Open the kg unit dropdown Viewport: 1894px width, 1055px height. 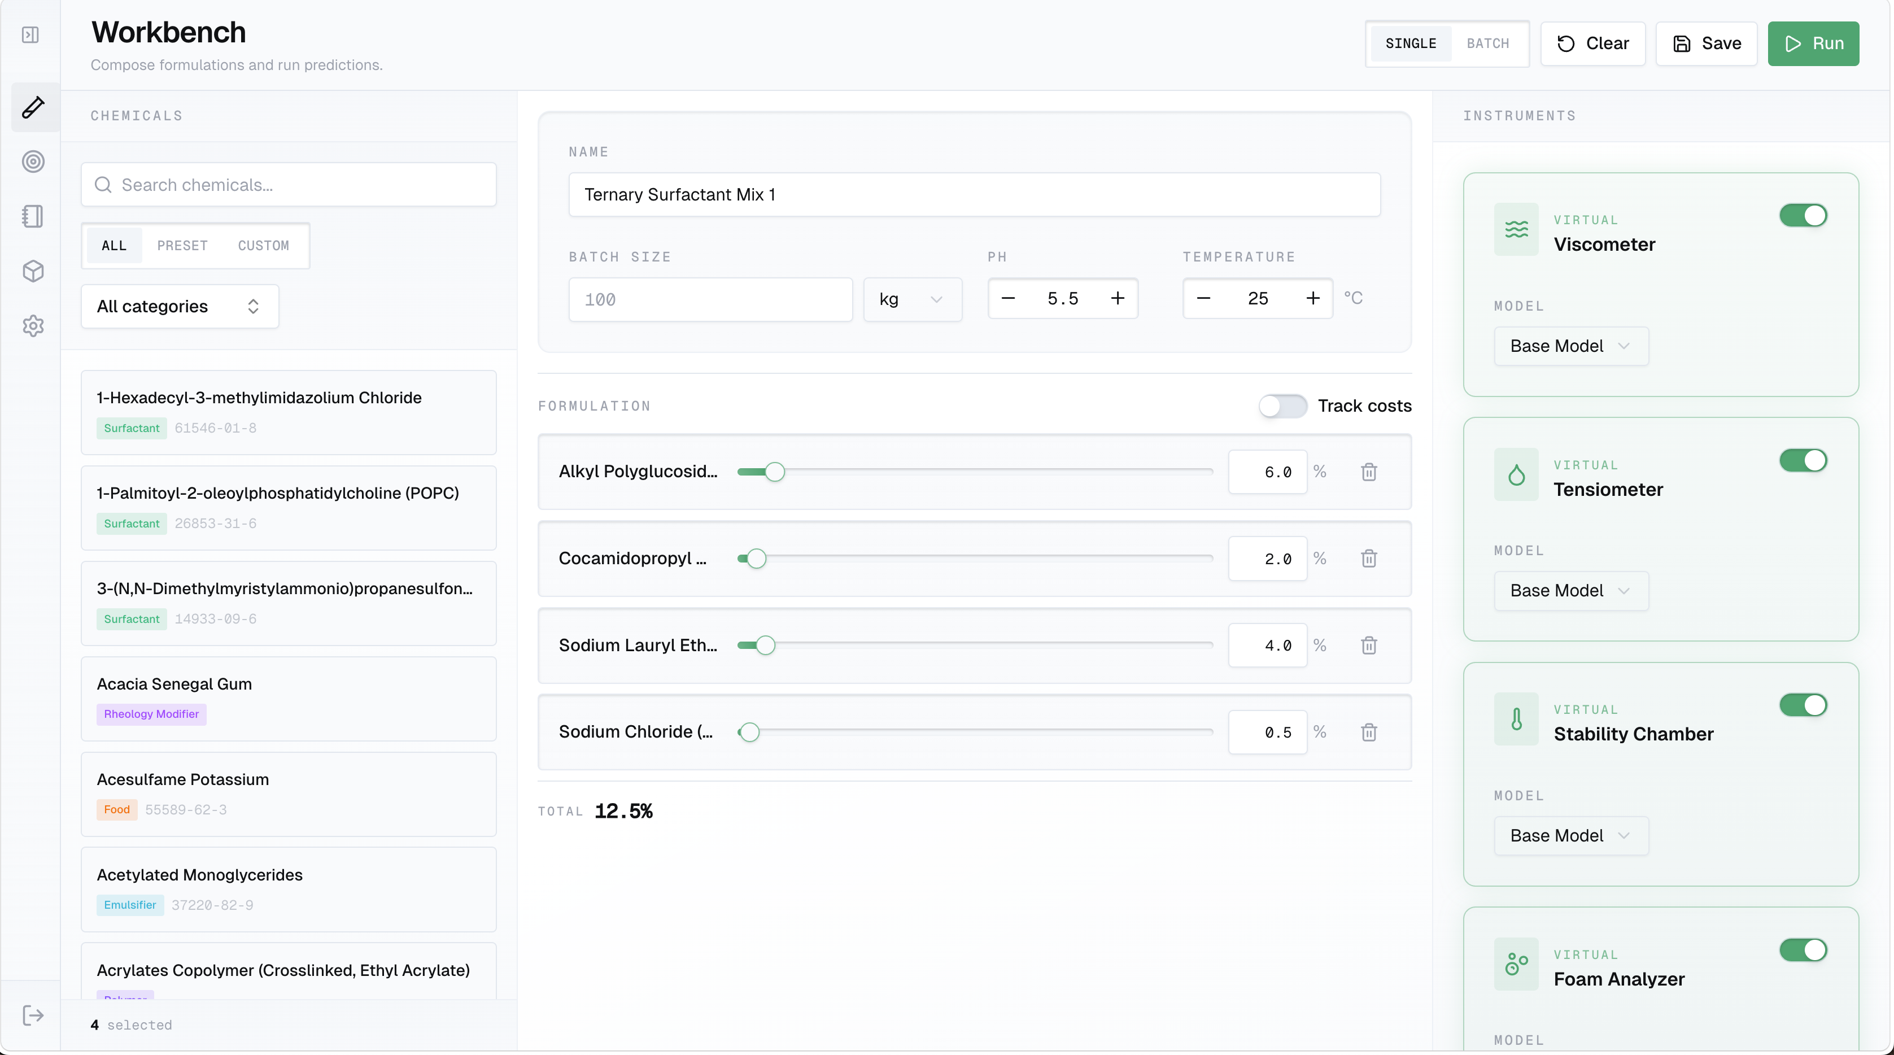[x=912, y=299]
